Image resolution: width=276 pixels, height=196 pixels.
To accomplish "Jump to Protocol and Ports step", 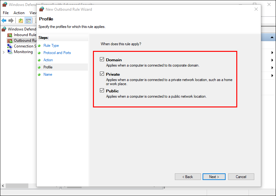I will click(57, 53).
